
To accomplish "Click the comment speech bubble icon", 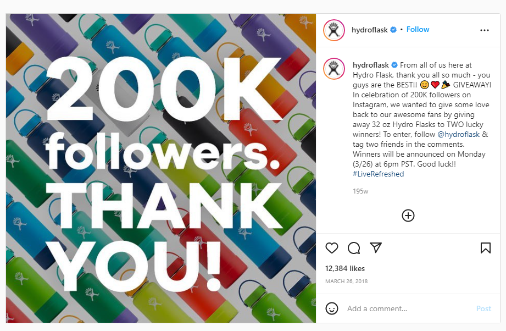I will [x=354, y=248].
